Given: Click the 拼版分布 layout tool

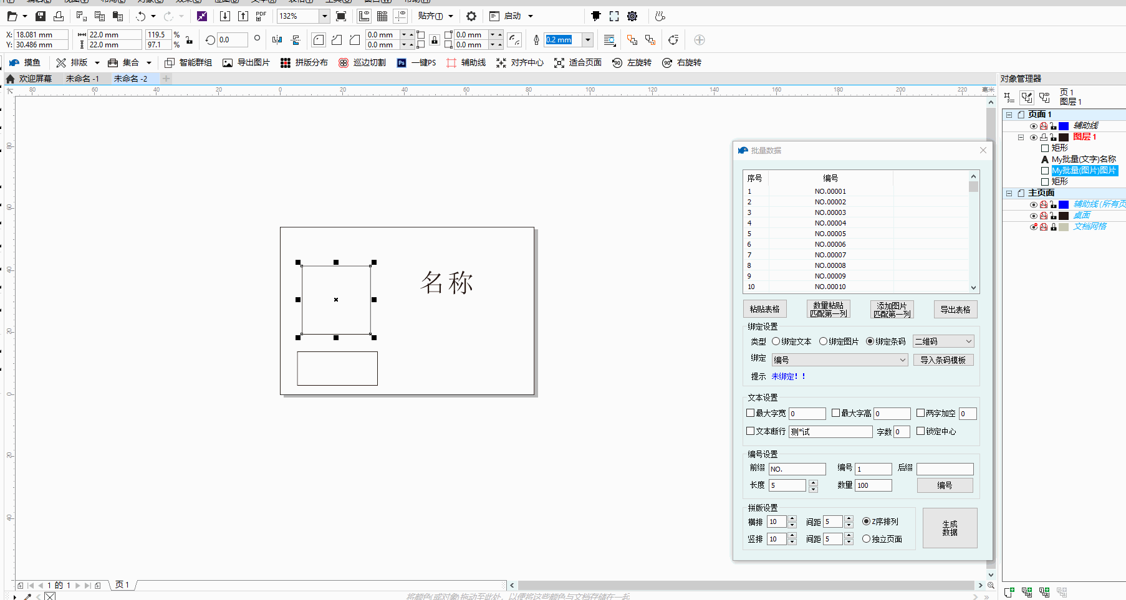Looking at the screenshot, I should coord(304,63).
